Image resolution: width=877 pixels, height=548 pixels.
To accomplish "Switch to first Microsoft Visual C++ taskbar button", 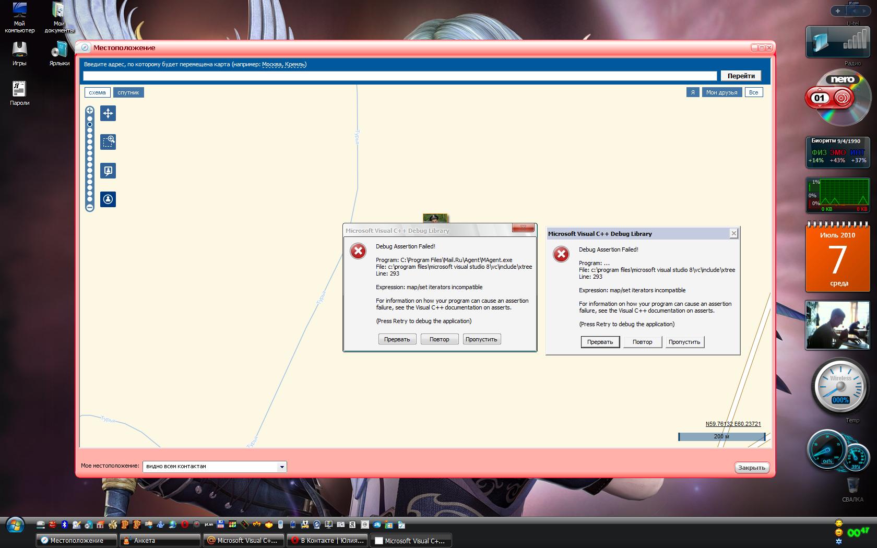I will pos(244,540).
